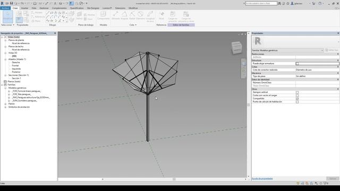Screen dimensions: 340x191
Task: Switch to the Insertar ribbon tab
Action: click(x=24, y=8)
